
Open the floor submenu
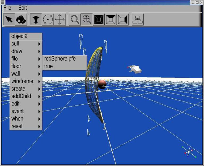click(26, 66)
